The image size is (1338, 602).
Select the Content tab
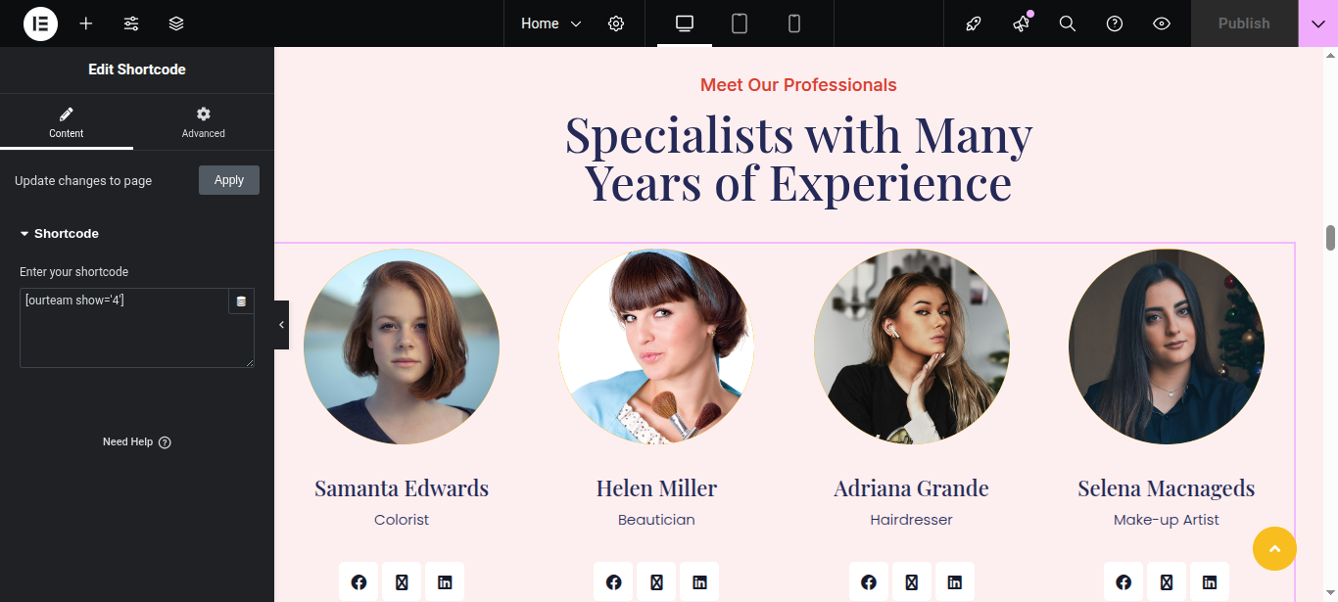67,122
